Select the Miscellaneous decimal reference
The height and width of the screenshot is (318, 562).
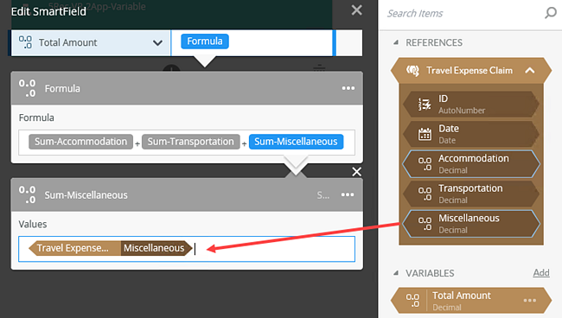[x=471, y=224]
